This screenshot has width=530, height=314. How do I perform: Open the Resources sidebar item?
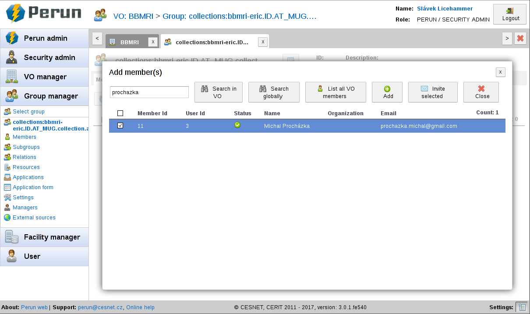coord(26,167)
